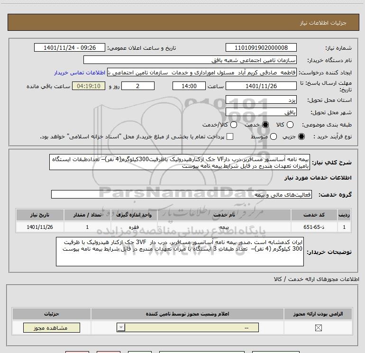Select the کالا/خدمت radio button
The image size is (365, 353).
234,125
